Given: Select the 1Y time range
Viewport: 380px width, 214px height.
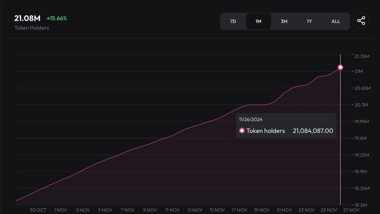Looking at the screenshot, I should (309, 21).
